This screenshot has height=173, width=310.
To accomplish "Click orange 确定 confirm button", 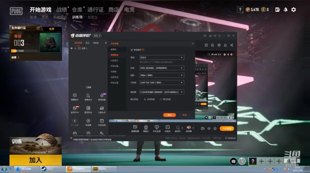I will [170, 115].
